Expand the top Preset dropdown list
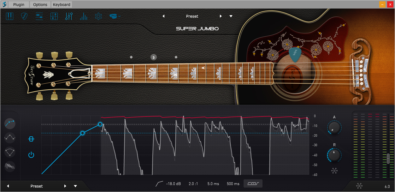Viewport: 395px width, 192px height. 231,16
